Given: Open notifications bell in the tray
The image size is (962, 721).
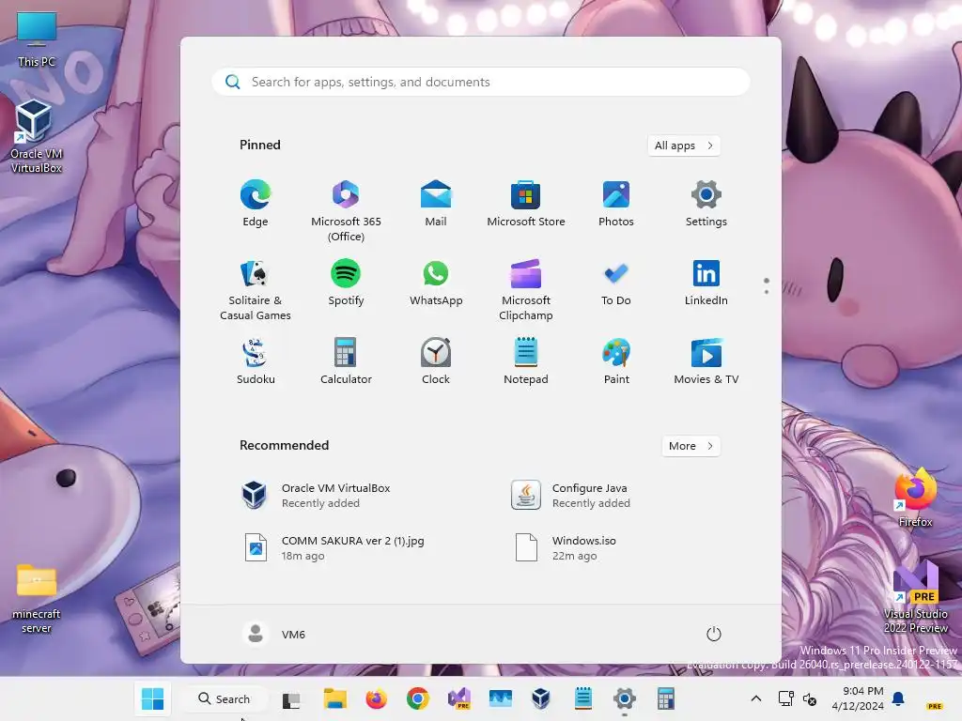Looking at the screenshot, I should 898,698.
